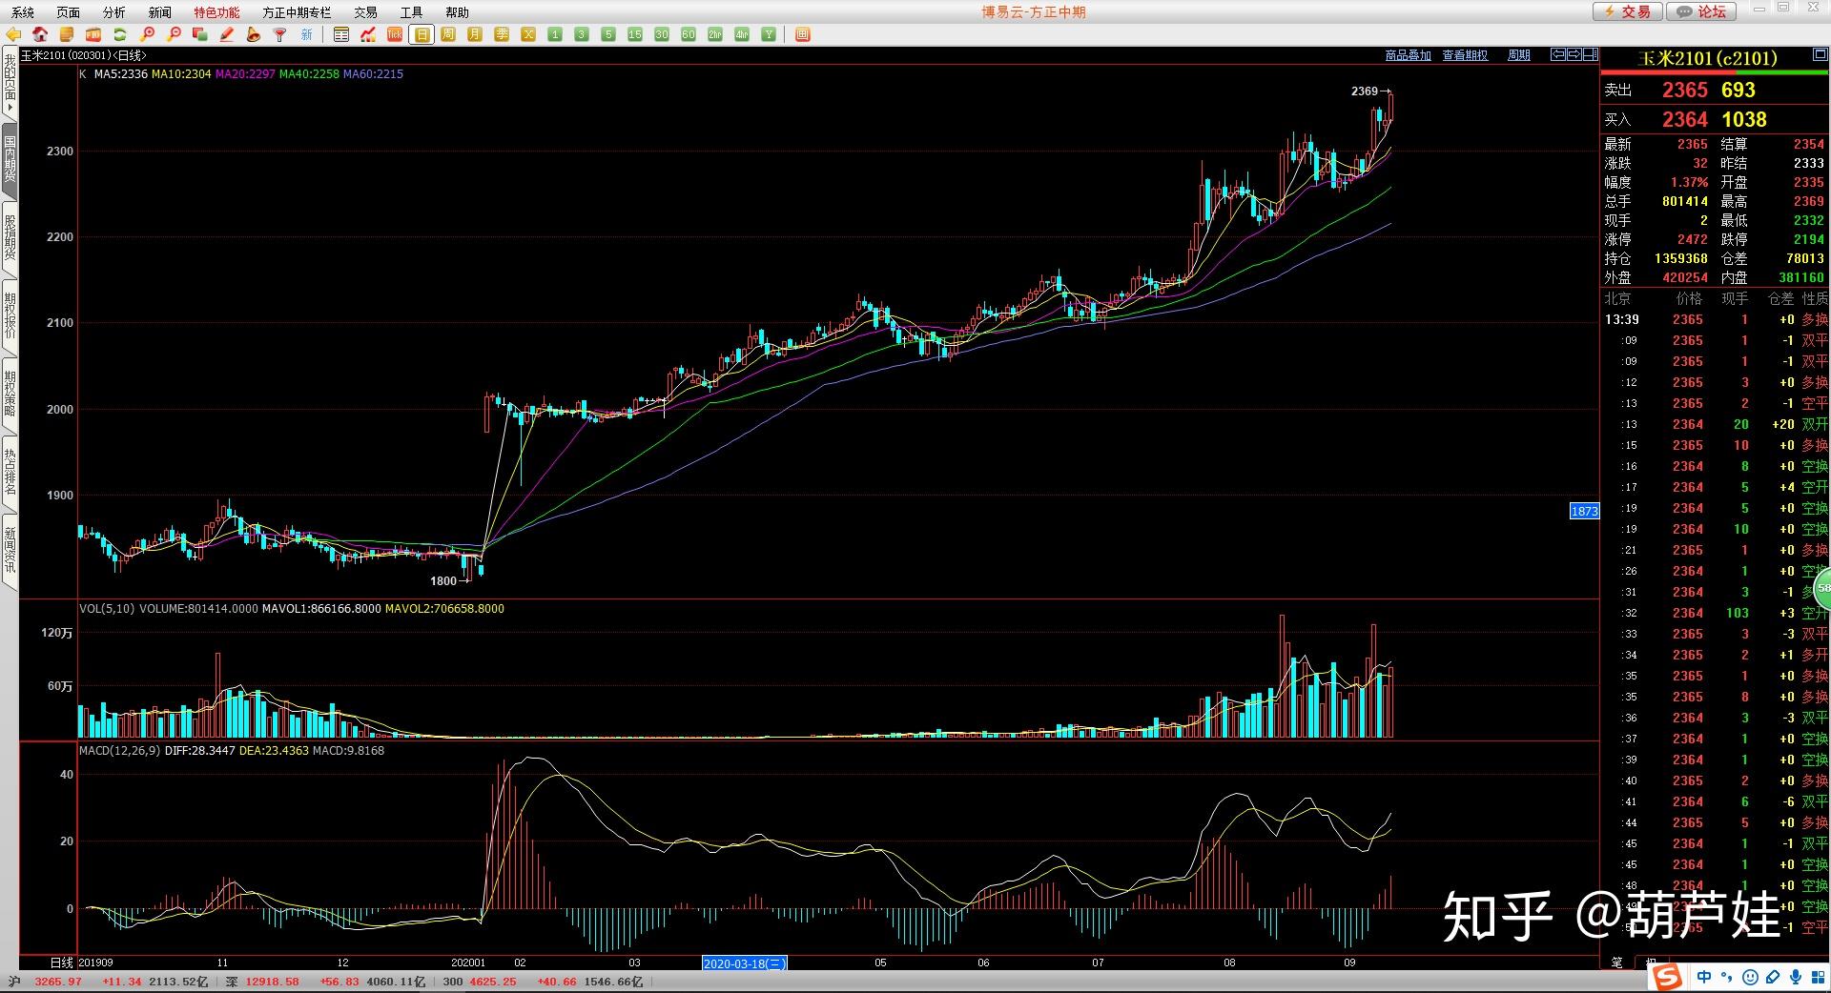
Task: Click the Sogou microphone voice input icon
Action: (1796, 977)
